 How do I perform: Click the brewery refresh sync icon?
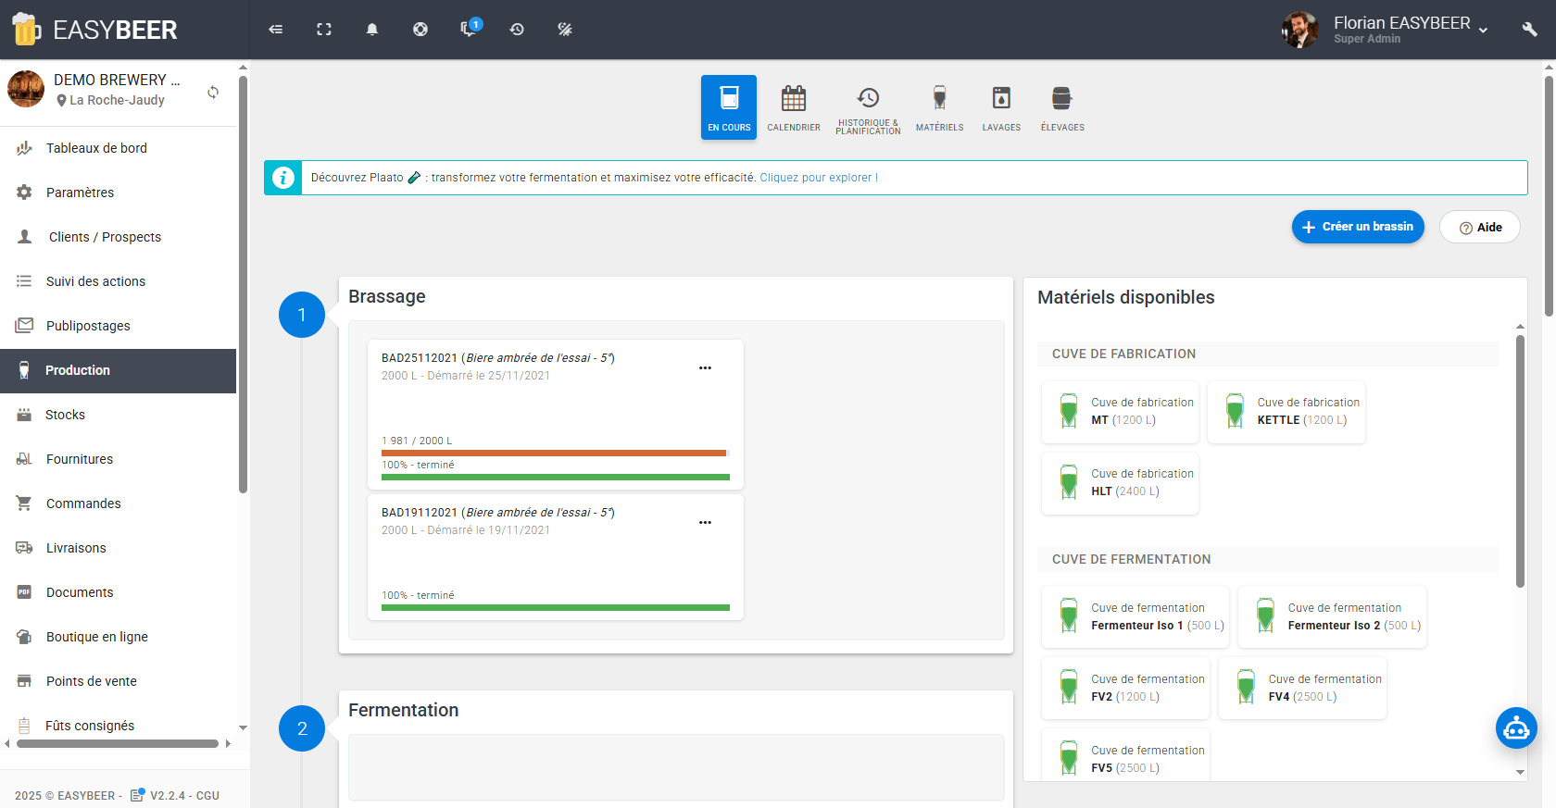(x=213, y=92)
